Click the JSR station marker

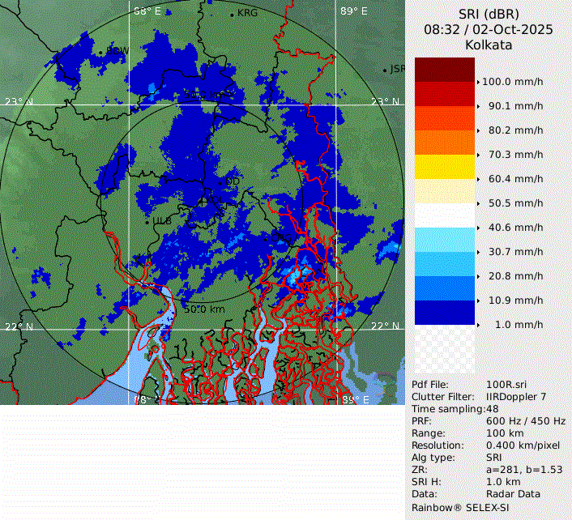pos(386,70)
